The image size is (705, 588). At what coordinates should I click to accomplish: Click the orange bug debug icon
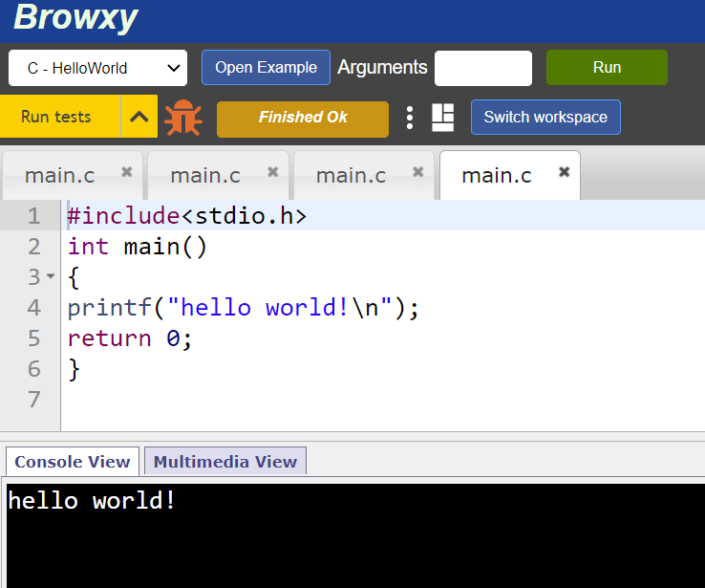click(182, 118)
